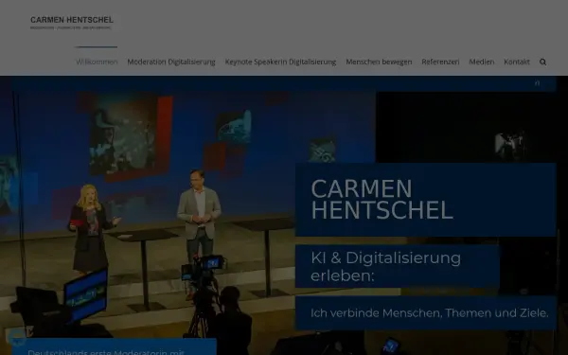The width and height of the screenshot is (568, 355).
Task: Click the large CARMEN HENTSCHEL hero heading
Action: click(382, 199)
